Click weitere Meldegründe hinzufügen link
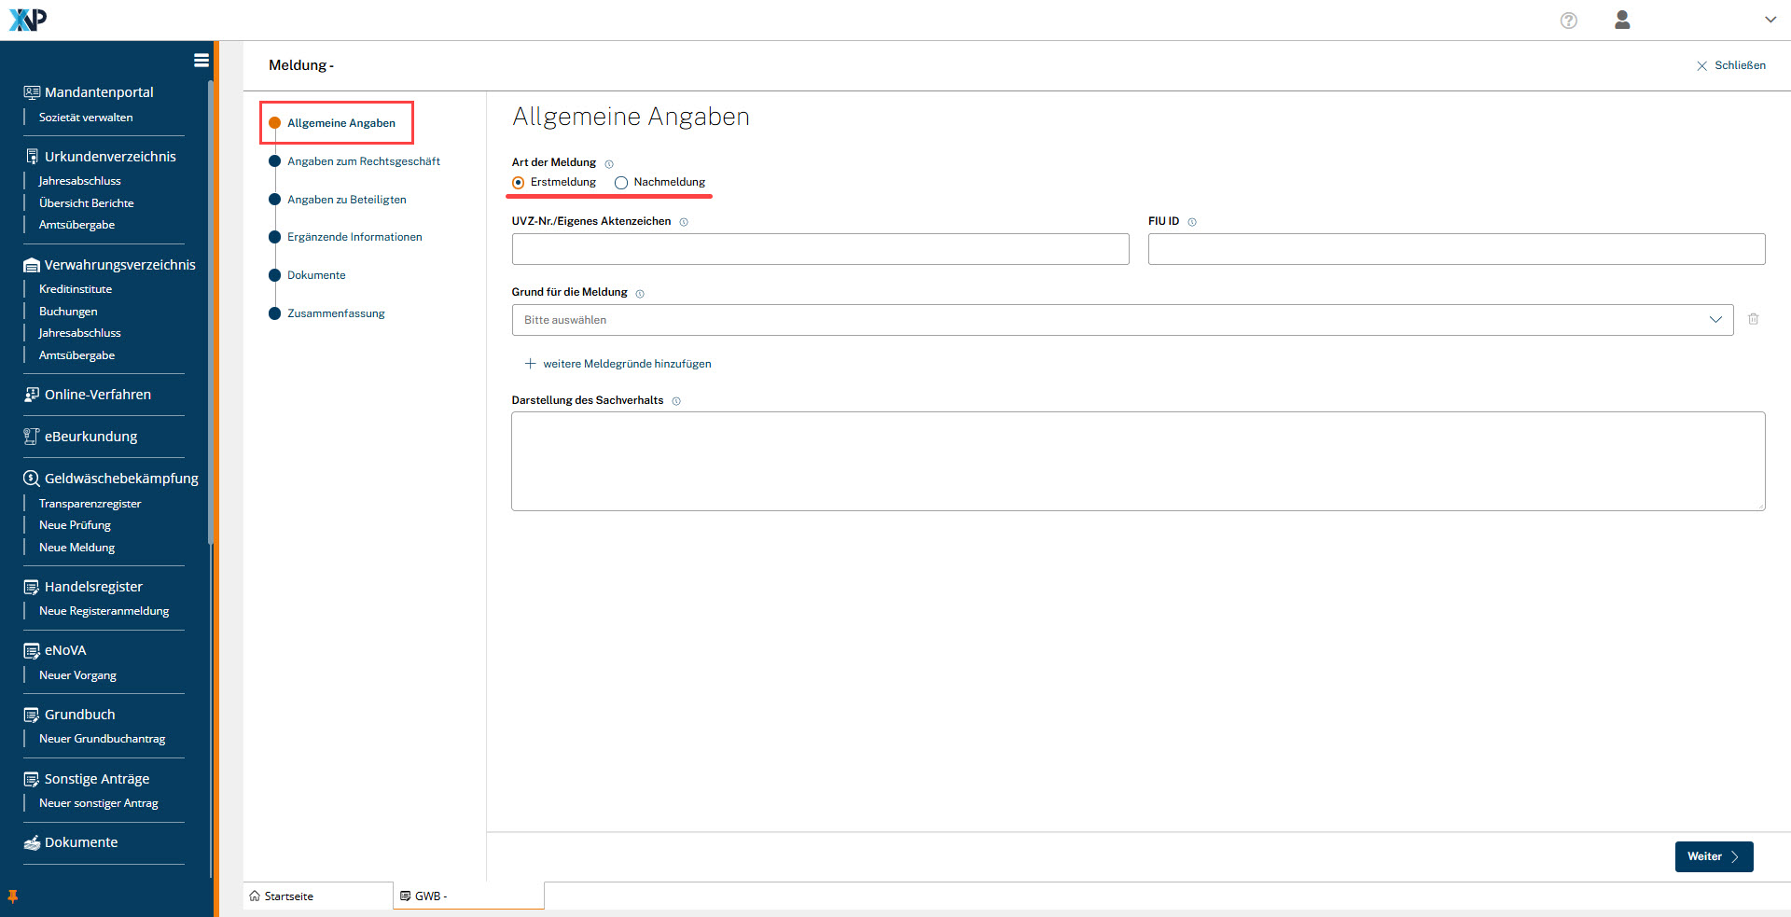The width and height of the screenshot is (1791, 917). [626, 364]
